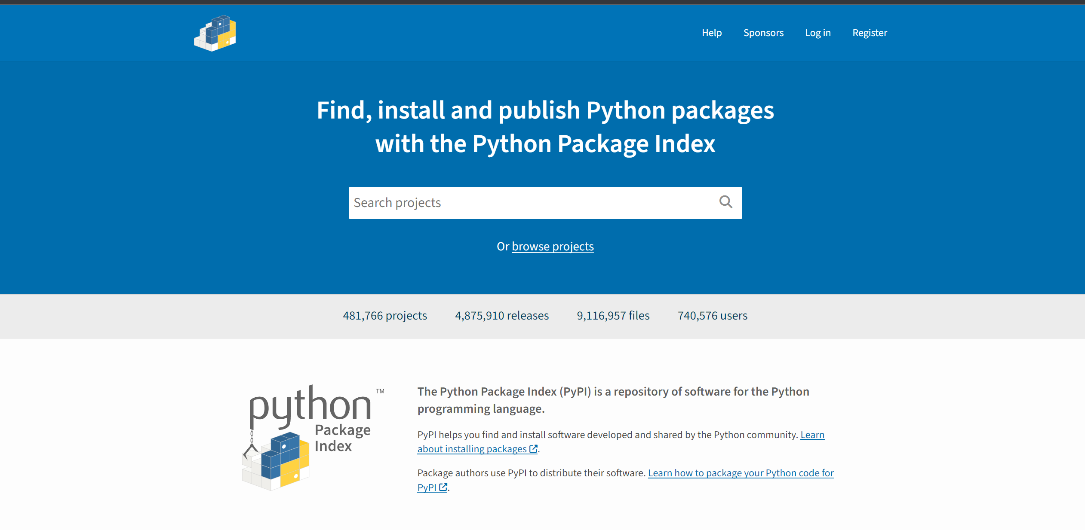
Task: Open the Help page
Action: (x=712, y=33)
